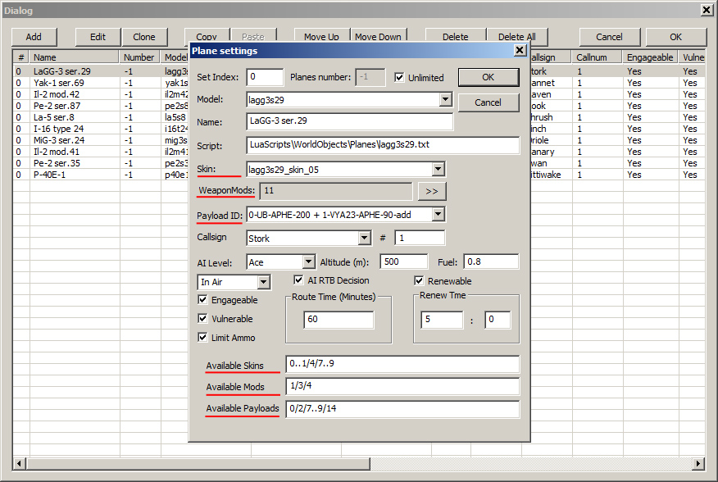The width and height of the screenshot is (718, 482).
Task: Click Cancel in Plane settings dialog
Action: [489, 102]
